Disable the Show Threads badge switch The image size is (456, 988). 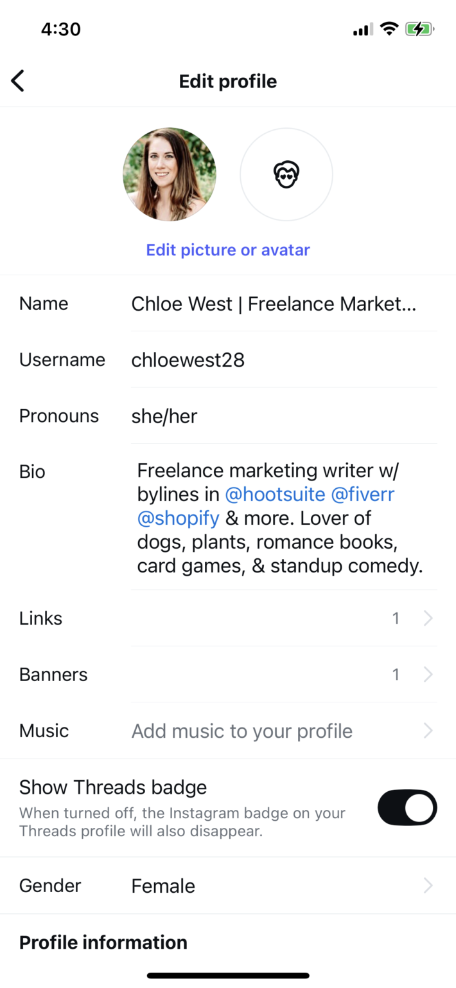407,807
